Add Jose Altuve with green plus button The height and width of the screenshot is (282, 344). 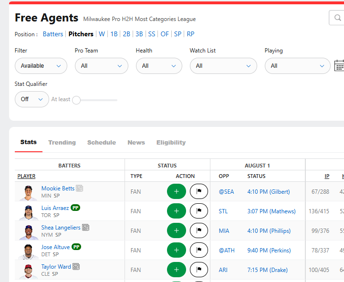pyautogui.click(x=177, y=250)
